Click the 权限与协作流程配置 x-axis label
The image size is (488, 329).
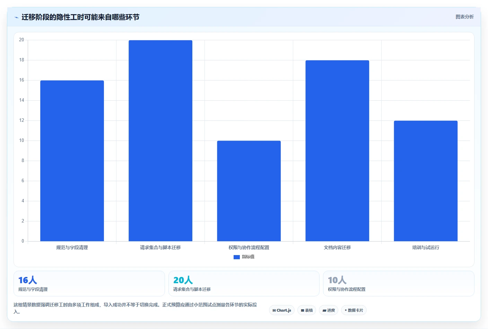pyautogui.click(x=249, y=247)
